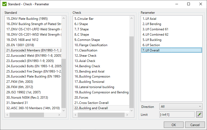Choose the Uf Buckling parameter

[152, 40]
